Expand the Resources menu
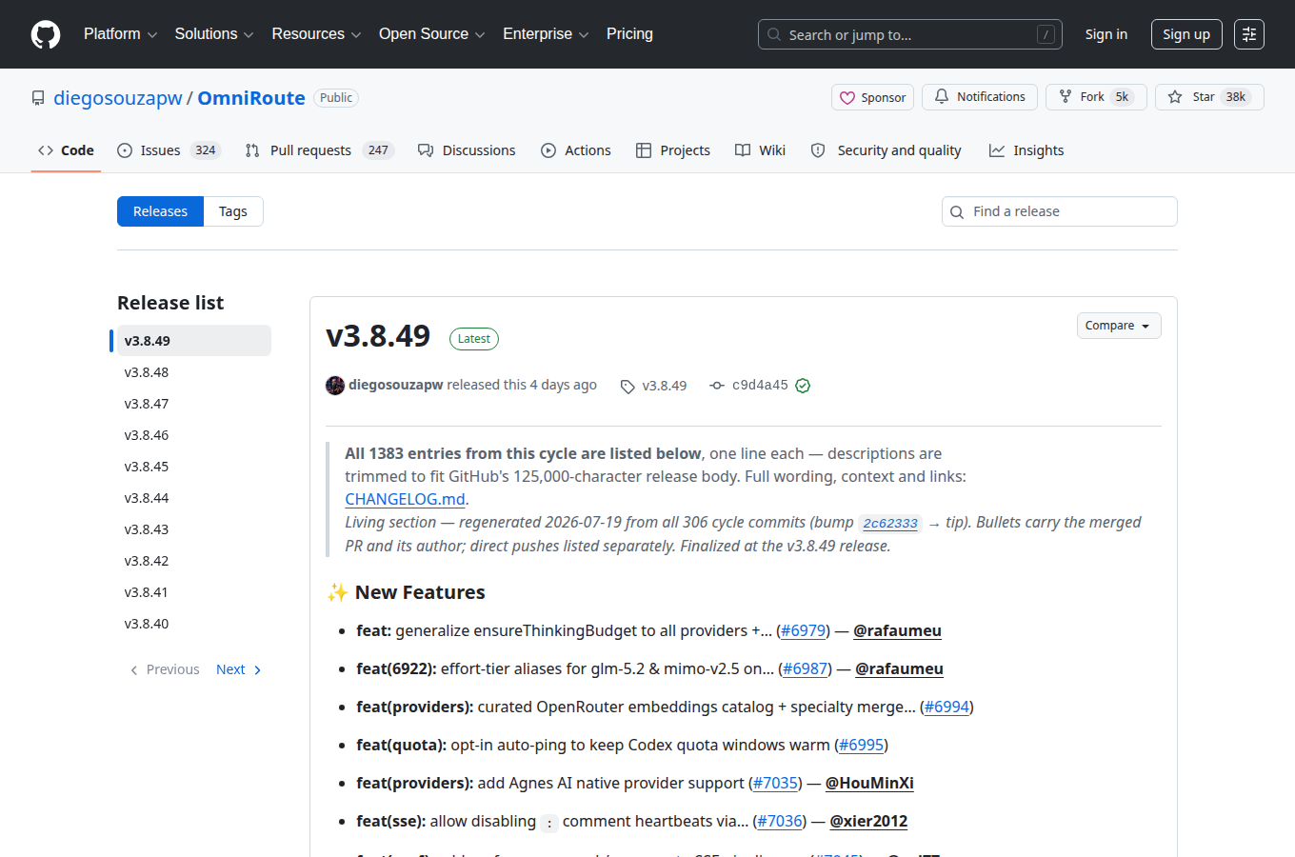 coord(316,34)
